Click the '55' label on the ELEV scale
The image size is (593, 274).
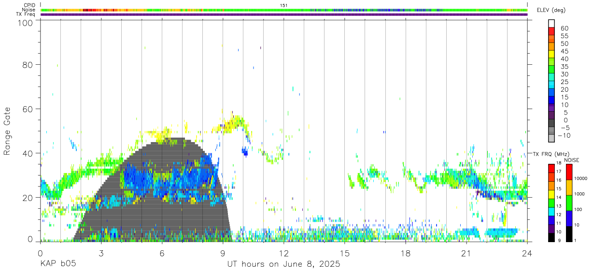564,36
